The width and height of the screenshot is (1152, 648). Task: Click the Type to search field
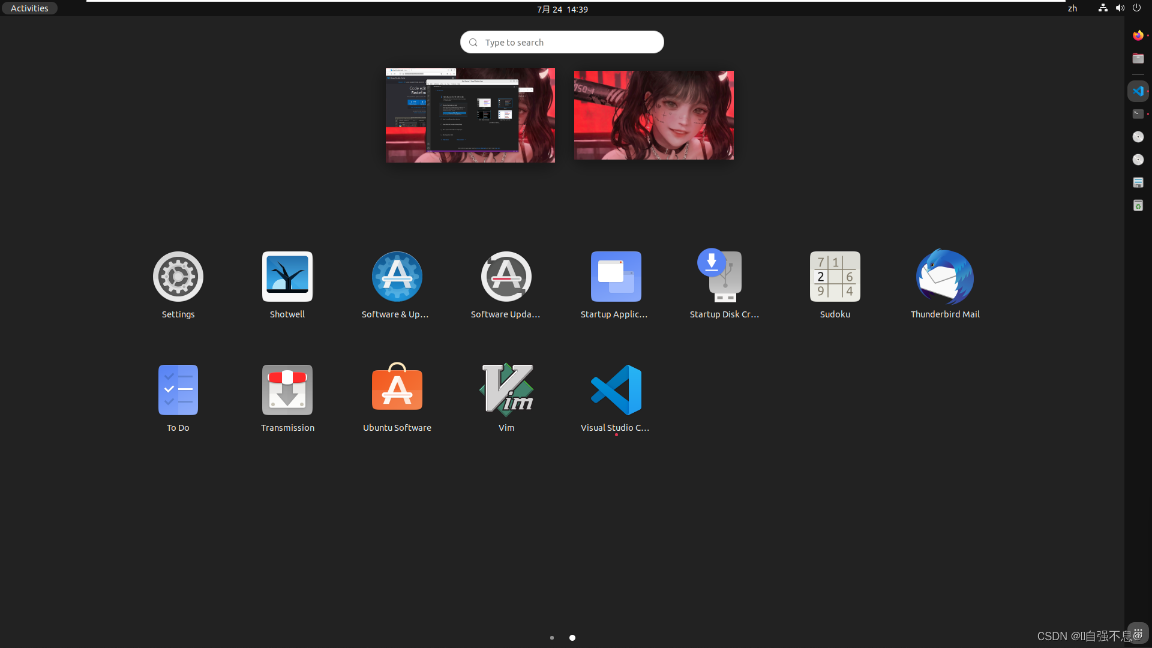[562, 42]
